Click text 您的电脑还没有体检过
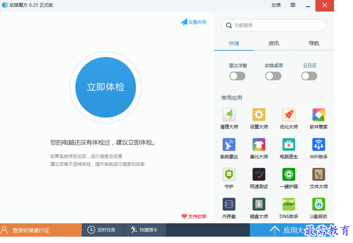Image resolution: width=353 pixels, height=243 pixels. [80, 142]
